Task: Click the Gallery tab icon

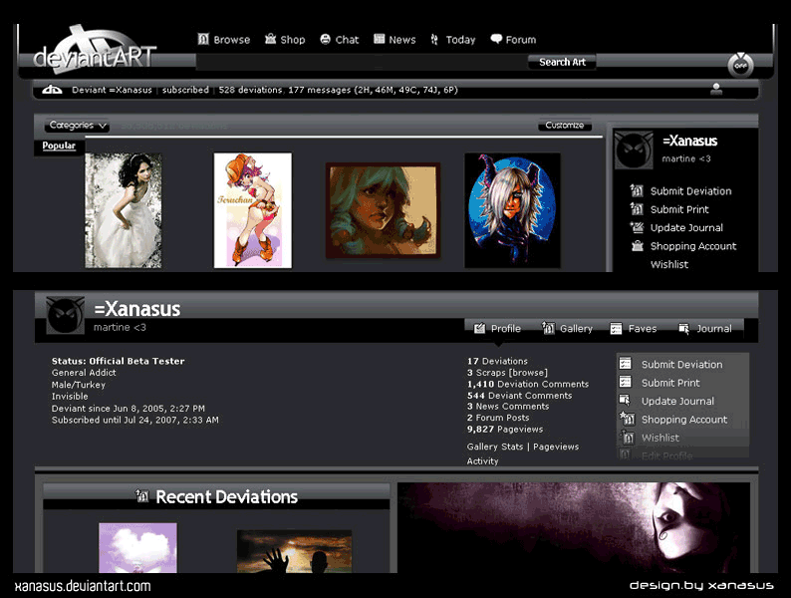Action: pos(548,328)
